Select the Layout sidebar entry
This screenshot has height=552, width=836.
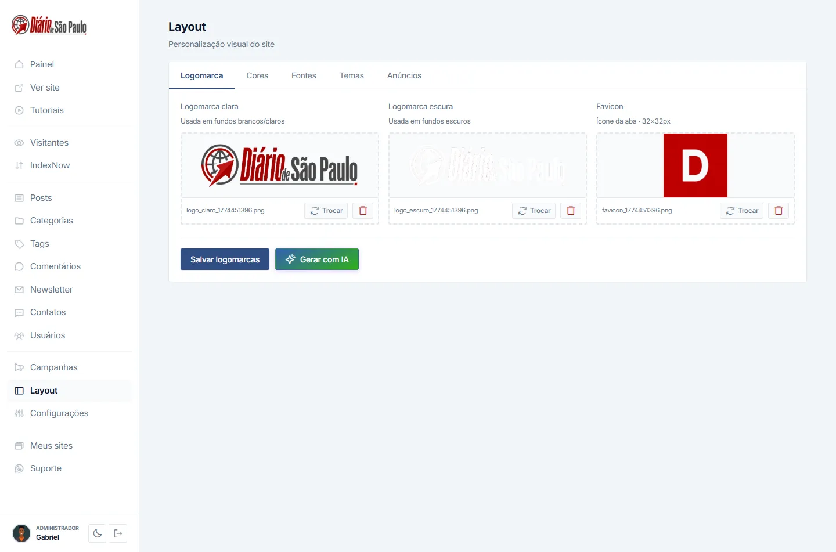point(70,391)
